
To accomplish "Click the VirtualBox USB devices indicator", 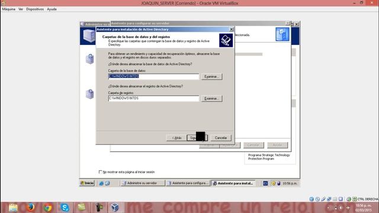I will click(323, 199).
